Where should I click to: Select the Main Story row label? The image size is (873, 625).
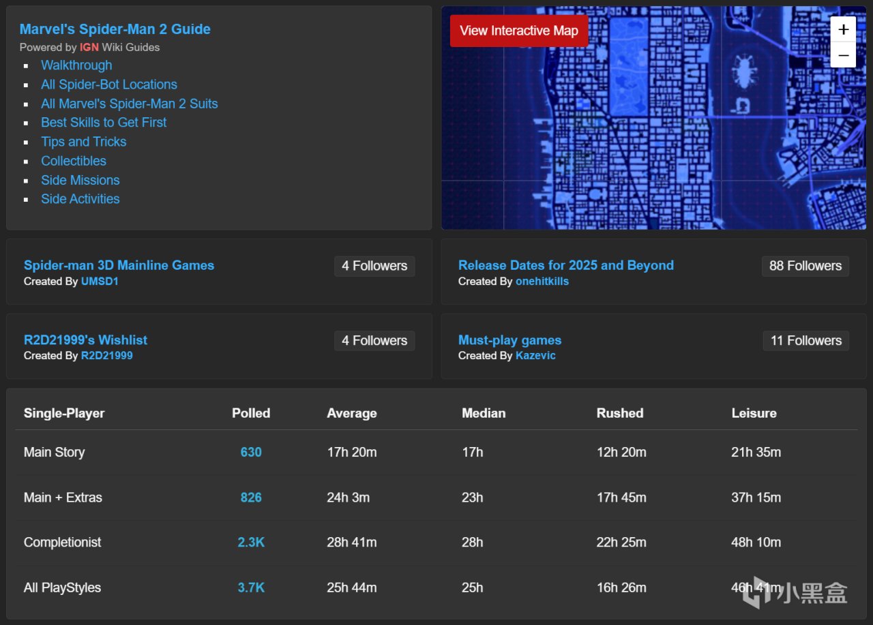[54, 452]
